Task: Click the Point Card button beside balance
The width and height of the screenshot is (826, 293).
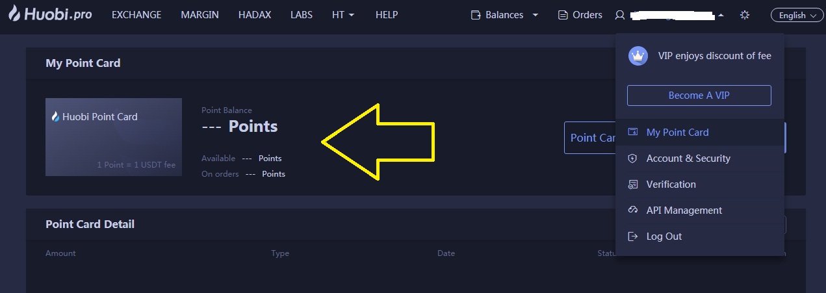Action: pyautogui.click(x=590, y=138)
